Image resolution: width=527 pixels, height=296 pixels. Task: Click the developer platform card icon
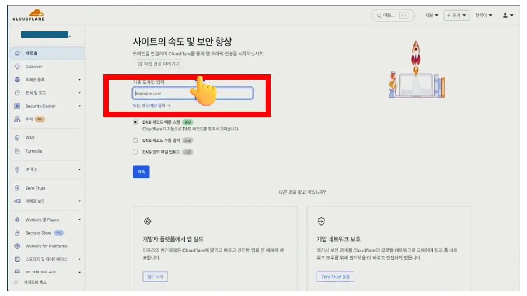click(x=147, y=222)
